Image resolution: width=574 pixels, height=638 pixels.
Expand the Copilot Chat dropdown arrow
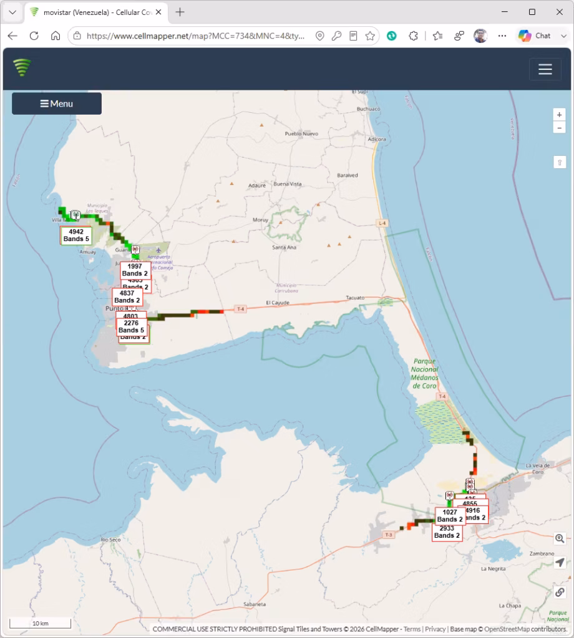coord(564,36)
